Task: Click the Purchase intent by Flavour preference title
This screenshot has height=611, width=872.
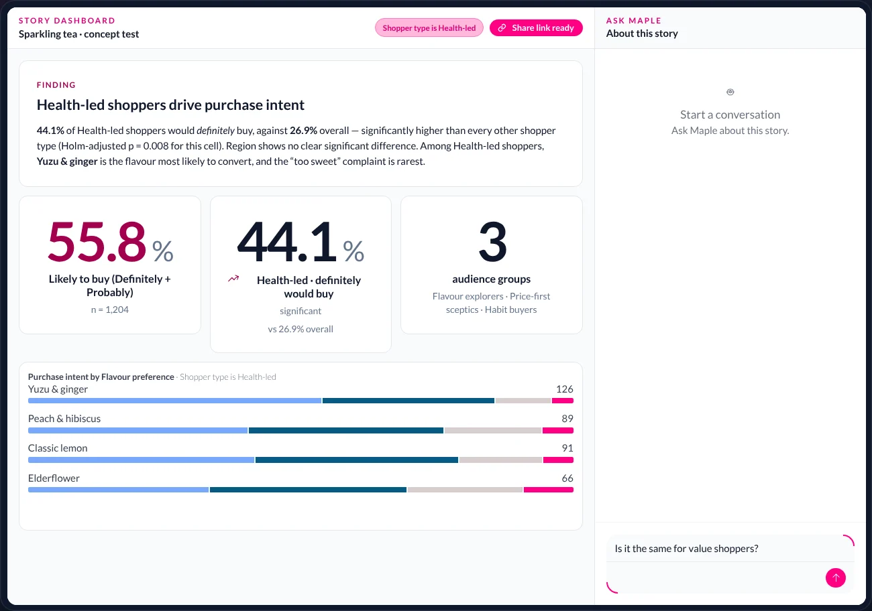Action: (101, 377)
